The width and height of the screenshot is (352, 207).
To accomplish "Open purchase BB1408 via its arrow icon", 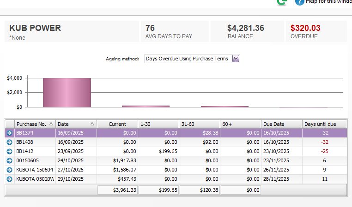I will (x=9, y=142).
